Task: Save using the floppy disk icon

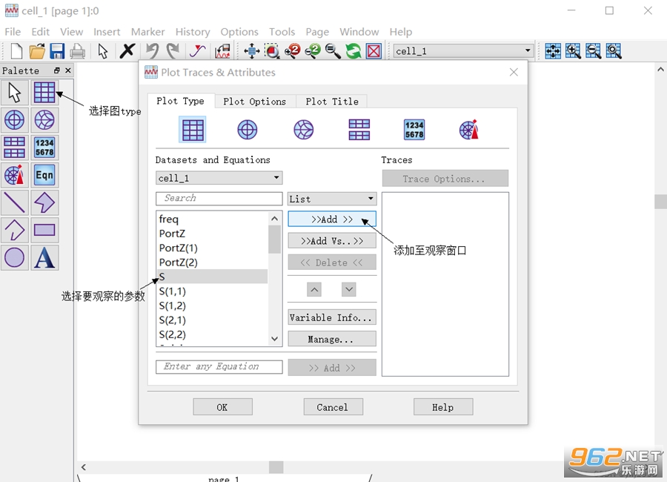Action: 57,51
